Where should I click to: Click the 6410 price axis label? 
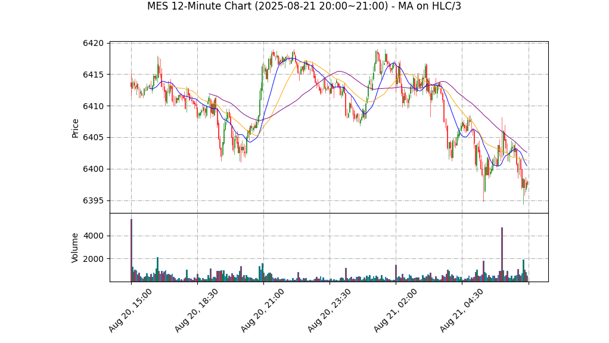point(94,106)
